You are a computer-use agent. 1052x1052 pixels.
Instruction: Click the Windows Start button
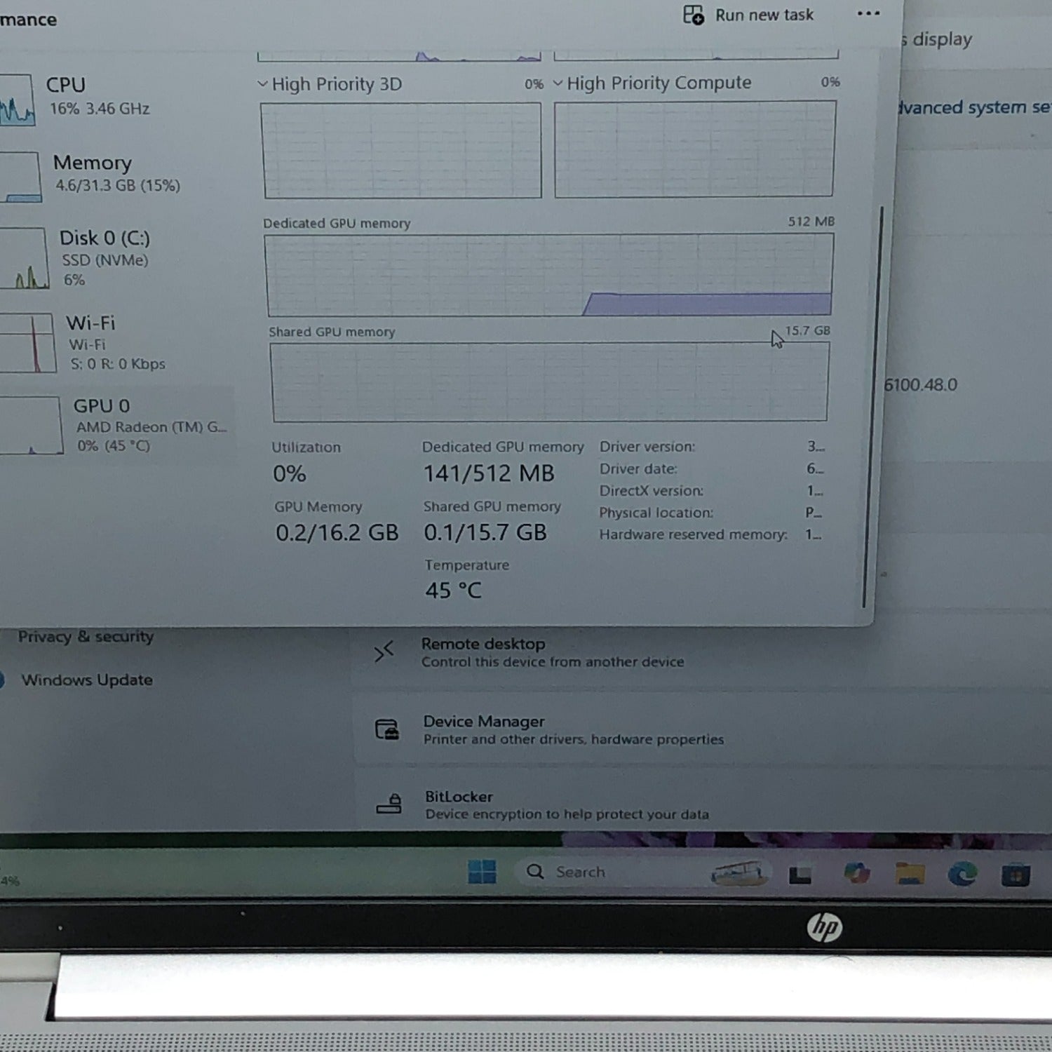click(x=482, y=872)
